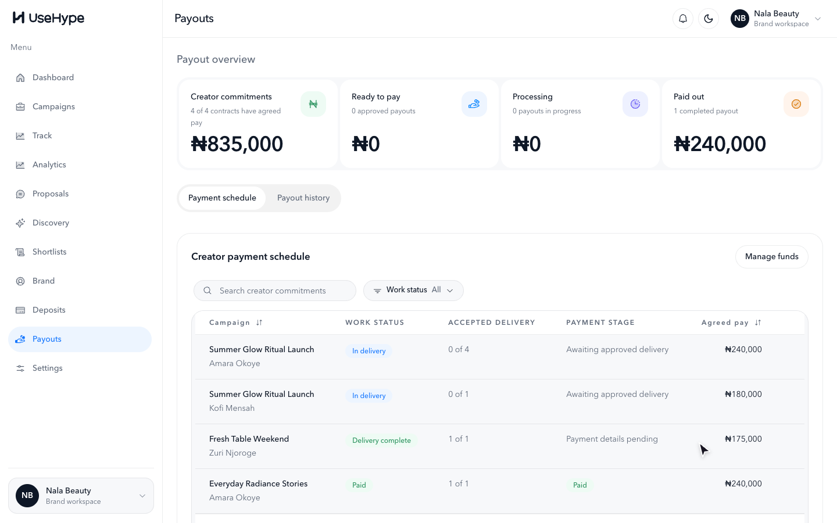Click the Ready to pay hand icon
Image resolution: width=837 pixels, height=523 pixels.
coord(474,104)
